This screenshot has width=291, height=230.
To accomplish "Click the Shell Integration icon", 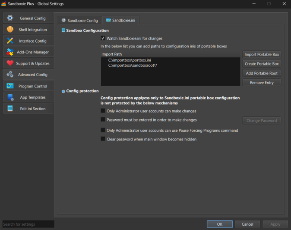I will 10,29.
